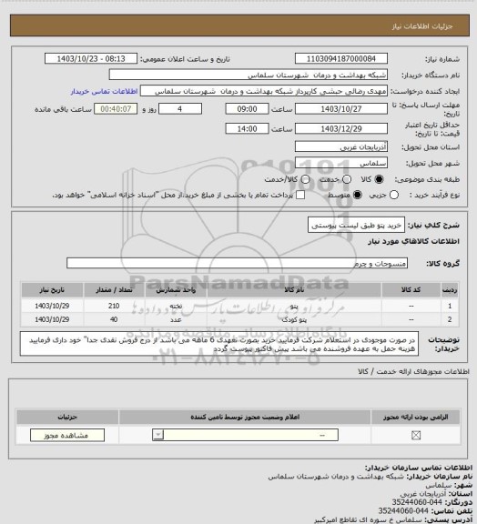Click the remaining time 00:40:07 field
Viewport: 477px width, 524px height.
(x=116, y=109)
